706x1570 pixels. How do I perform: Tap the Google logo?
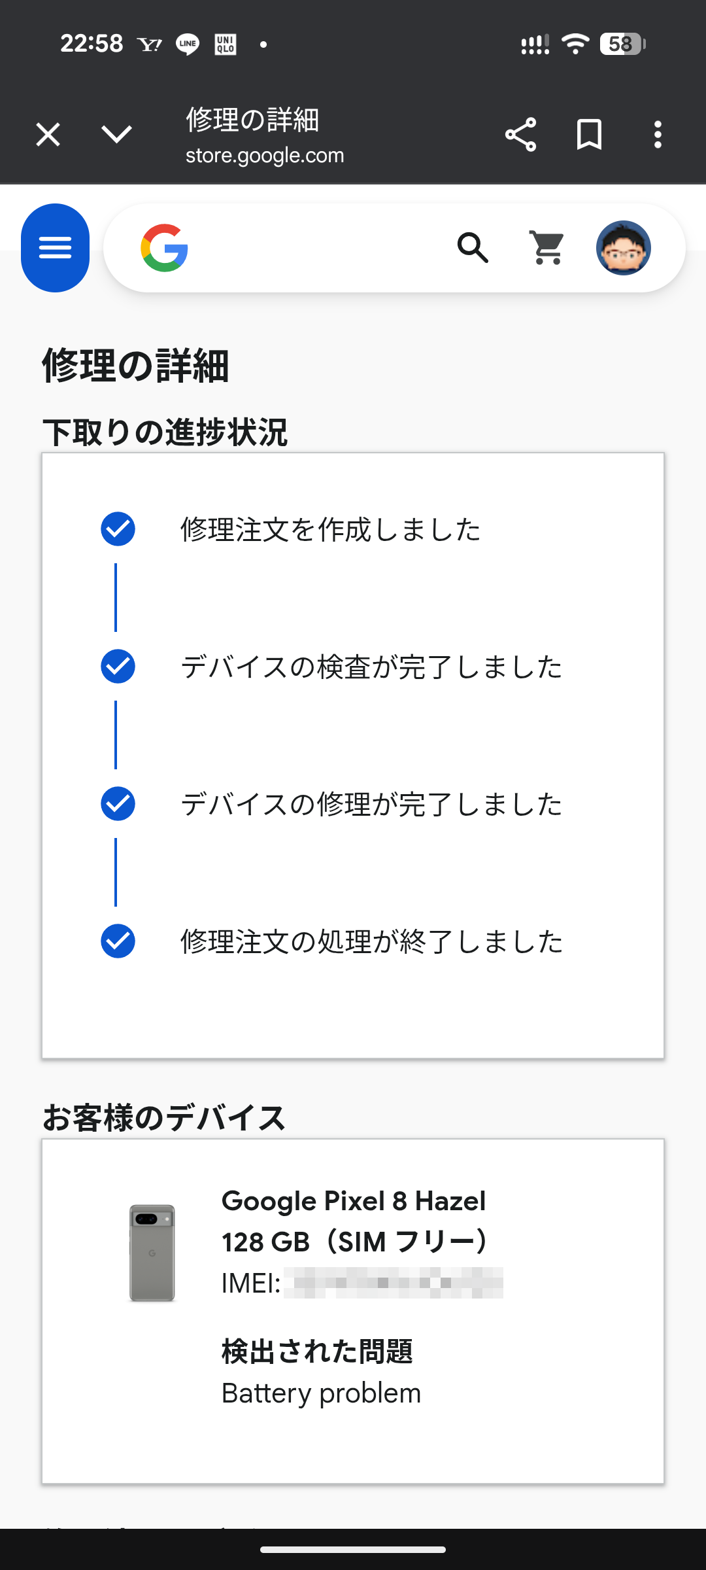[x=165, y=248]
